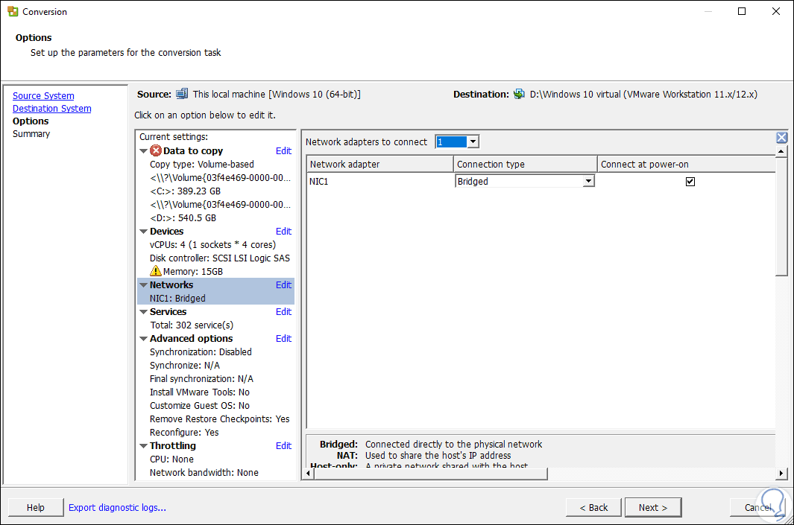Screen dimensions: 794x525
Task: Open Network adapters to connect dropdown
Action: click(473, 141)
